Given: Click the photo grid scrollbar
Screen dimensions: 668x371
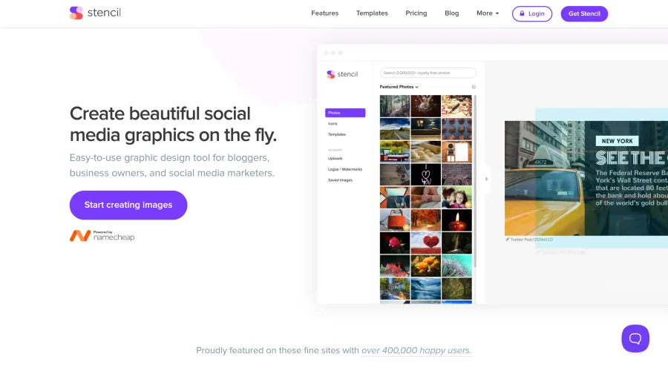Looking at the screenshot, I should pos(474,182).
